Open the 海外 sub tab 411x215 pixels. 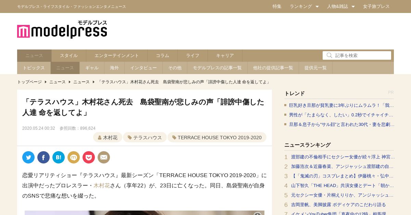[114, 68]
